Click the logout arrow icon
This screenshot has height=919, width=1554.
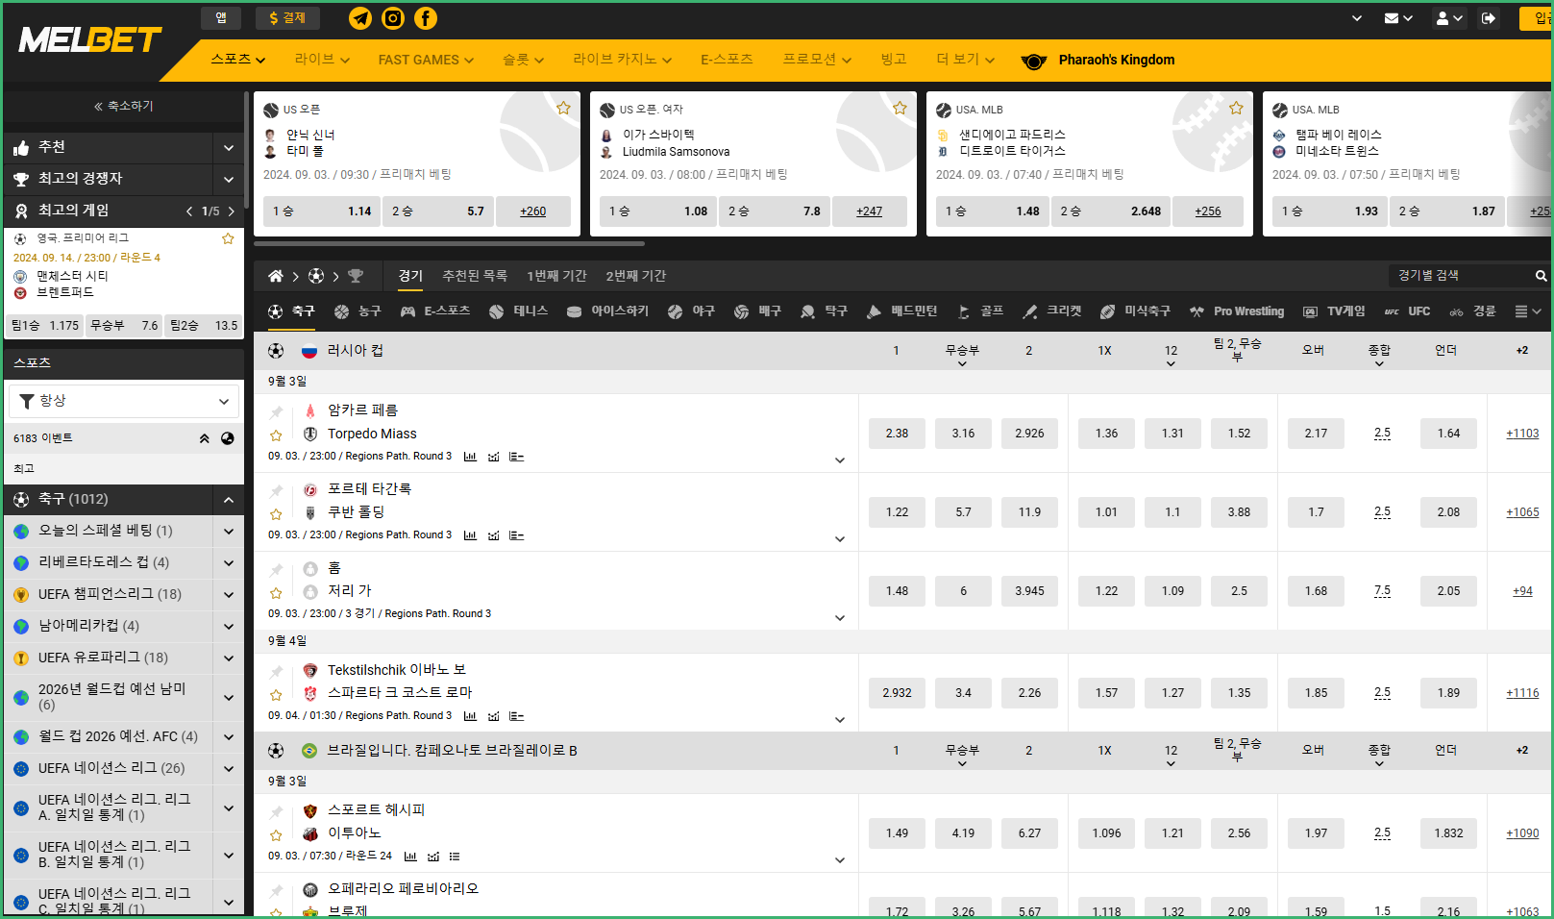coord(1489,18)
